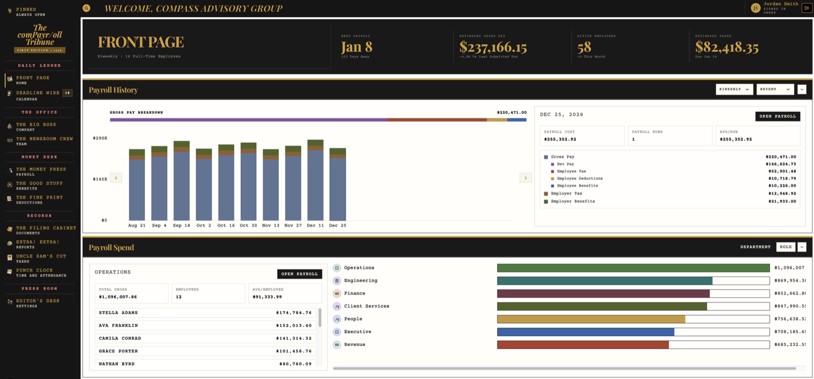Image resolution: width=814 pixels, height=379 pixels.
Task: Click the horizontal scrollbar under department bars
Action: 564,368
